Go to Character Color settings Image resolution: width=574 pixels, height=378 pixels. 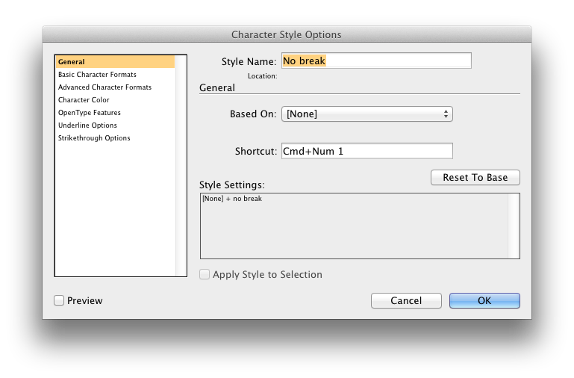click(x=84, y=99)
